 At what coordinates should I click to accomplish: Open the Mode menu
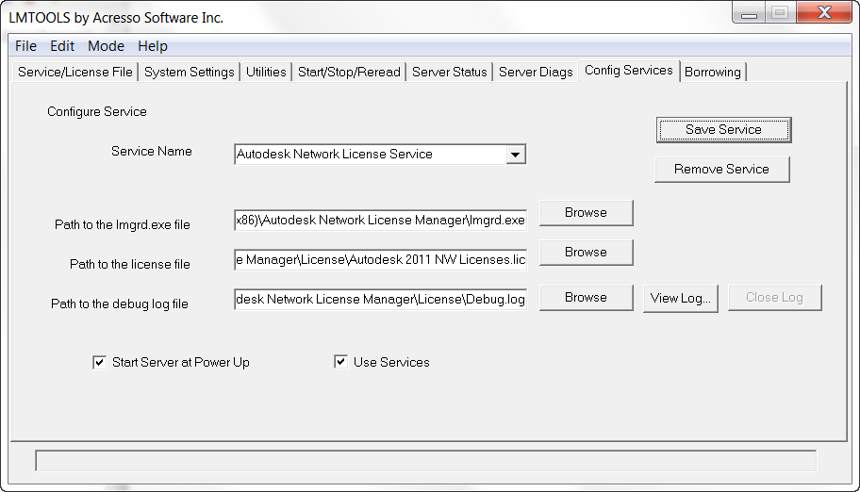(106, 46)
